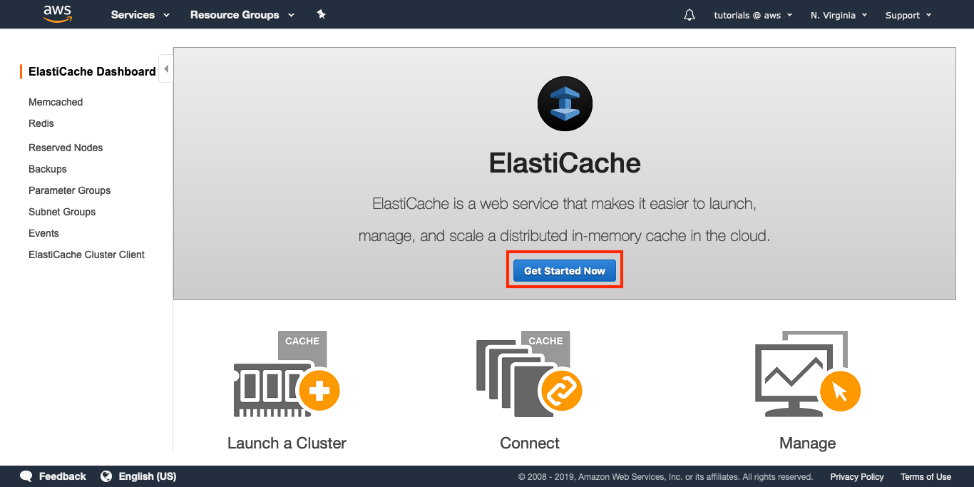Open the tutorials @ aws account menu
Image resolution: width=974 pixels, height=487 pixels.
pyautogui.click(x=753, y=15)
